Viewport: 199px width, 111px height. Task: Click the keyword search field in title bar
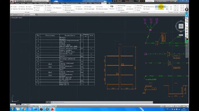coord(149,1)
